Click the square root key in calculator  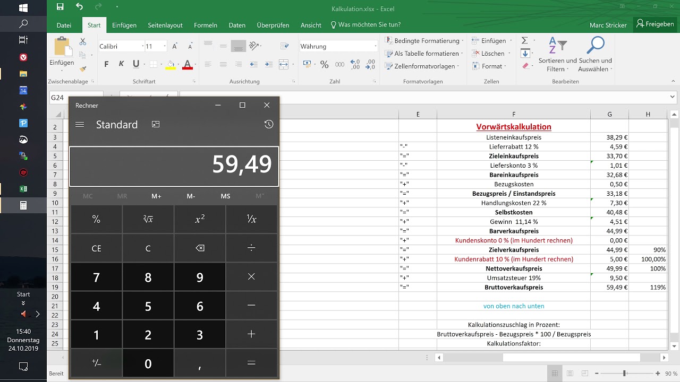[148, 219]
